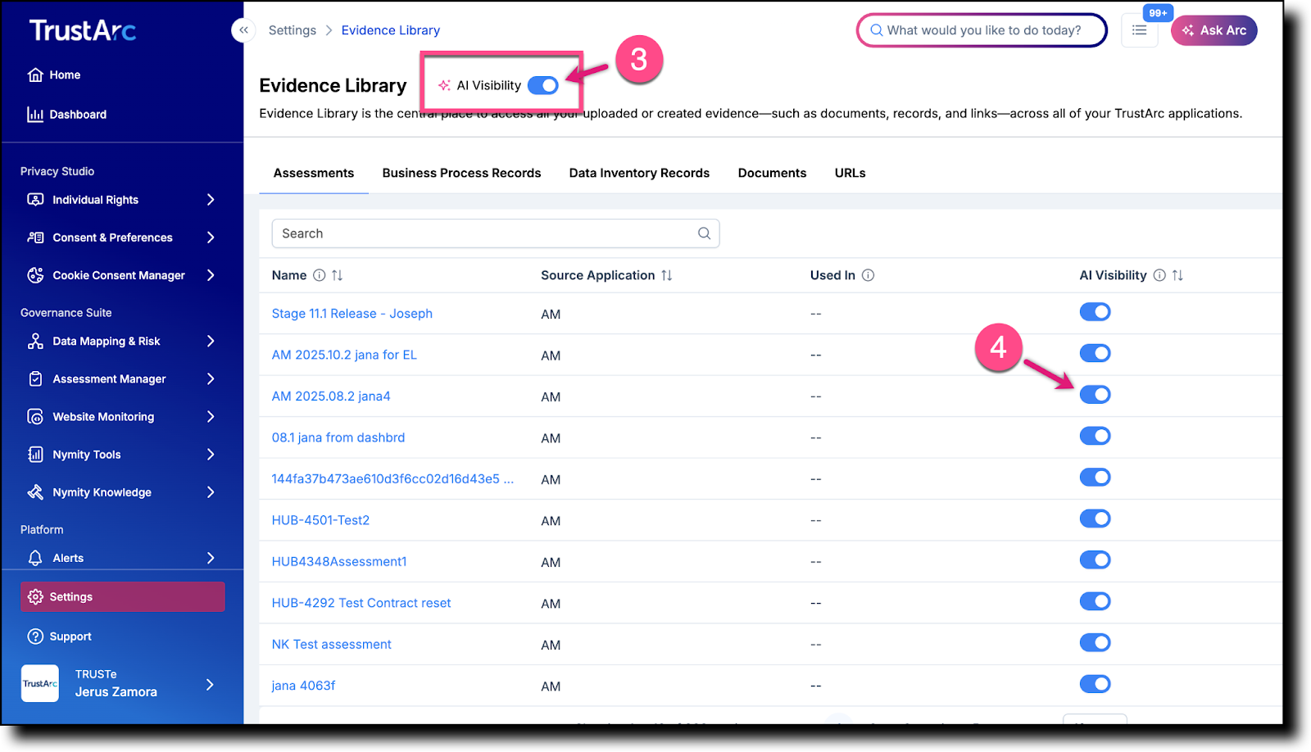Screen dimensions: 1311x752
Task: Expand Cookie Consent Manager submenu chevron
Action: click(x=211, y=275)
